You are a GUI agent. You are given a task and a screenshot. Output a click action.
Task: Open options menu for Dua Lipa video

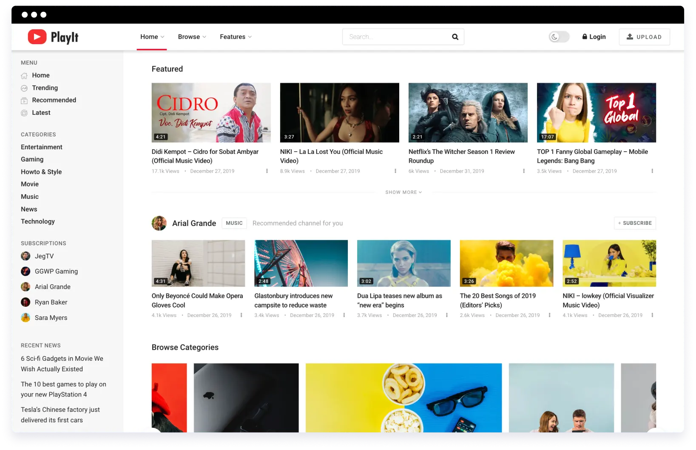point(447,315)
